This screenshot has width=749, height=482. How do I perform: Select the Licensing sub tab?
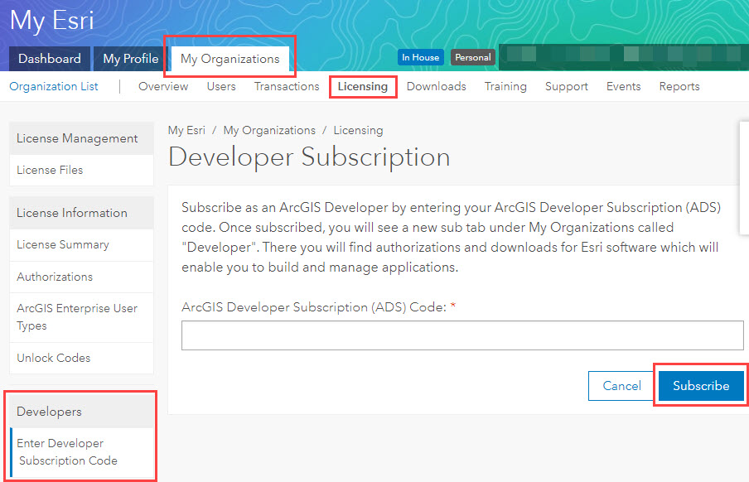coord(363,86)
